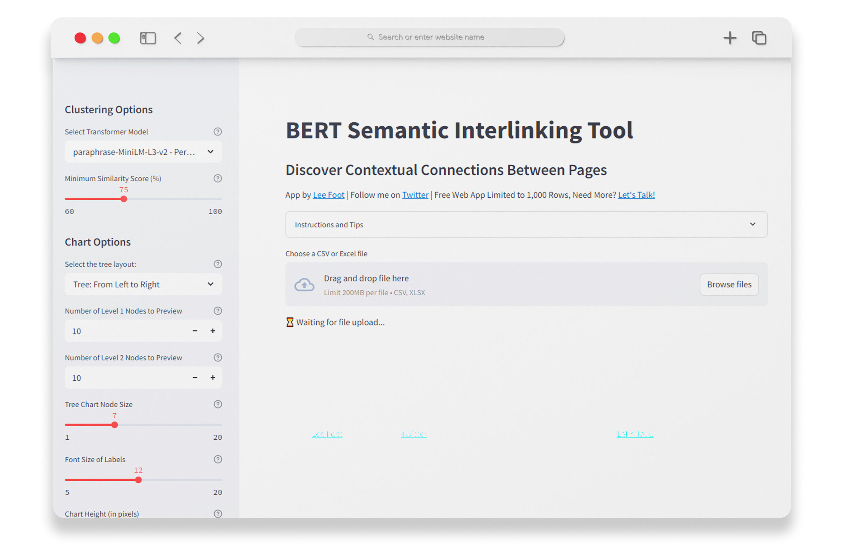Click the Minimum Similarity Score slider handle at 75
This screenshot has height=546, width=849.
[x=124, y=199]
